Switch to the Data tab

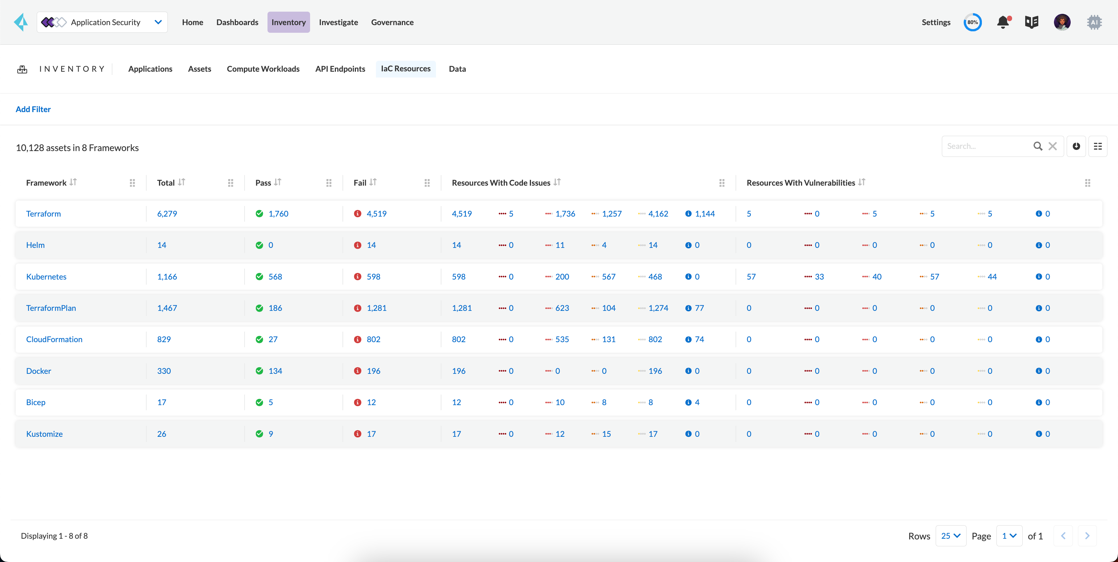[457, 69]
